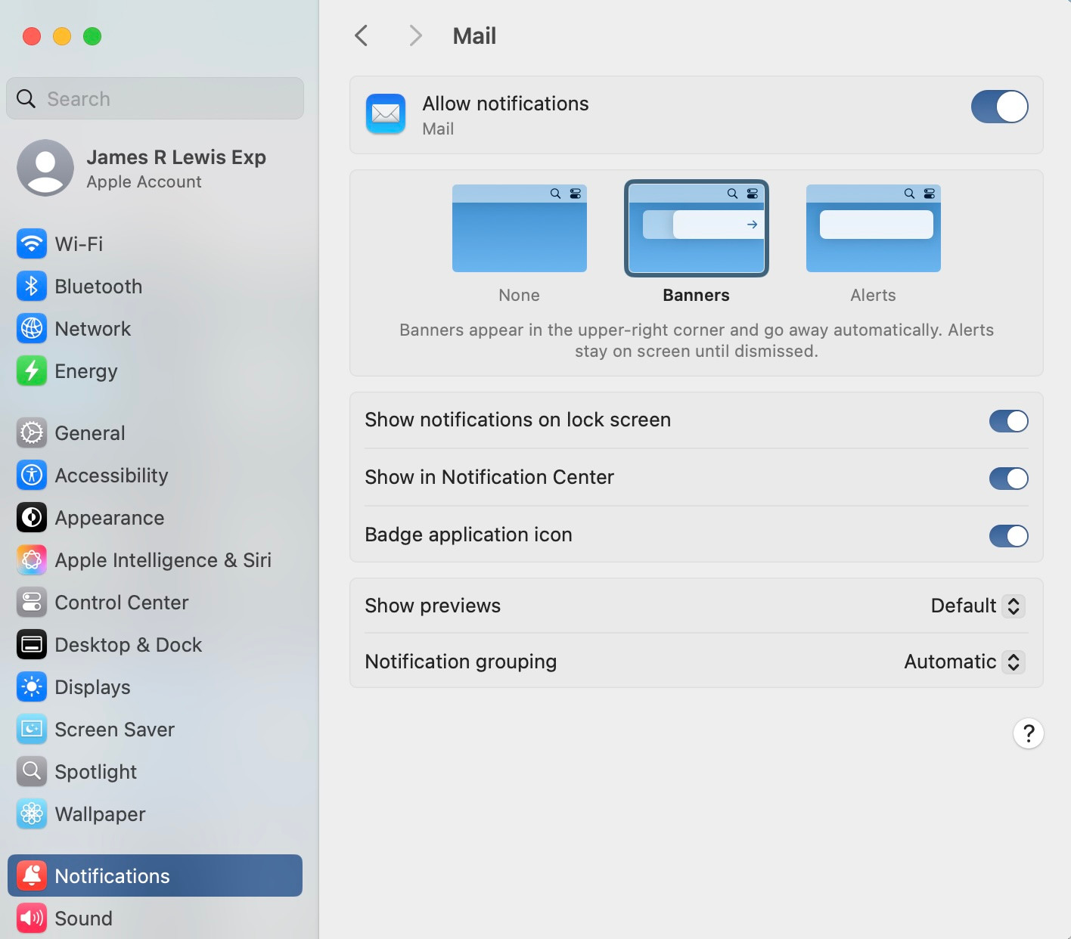This screenshot has height=939, width=1071.
Task: Disable Show notifications on lock screen
Action: 1009,421
